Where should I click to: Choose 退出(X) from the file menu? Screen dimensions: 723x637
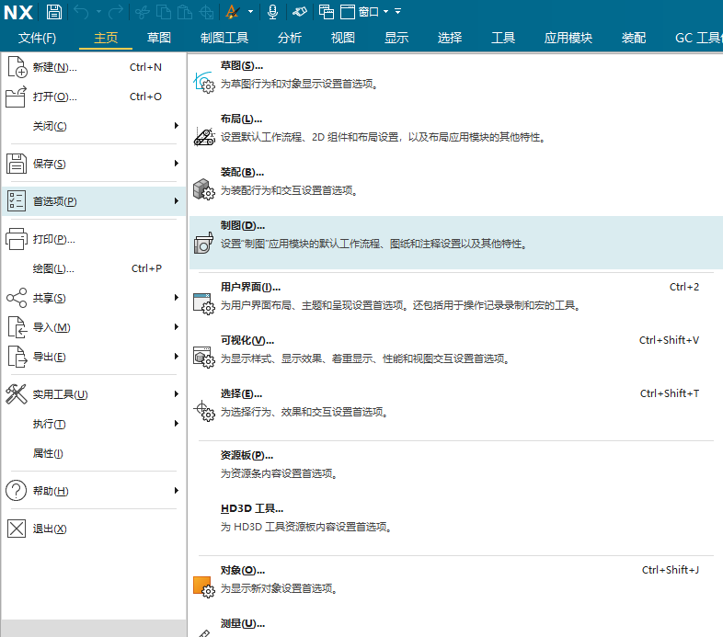(x=94, y=529)
